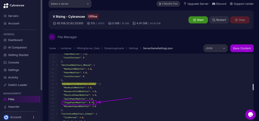Click the Cybrancee logo icon
This screenshot has height=121, width=259.
pos(6,6)
